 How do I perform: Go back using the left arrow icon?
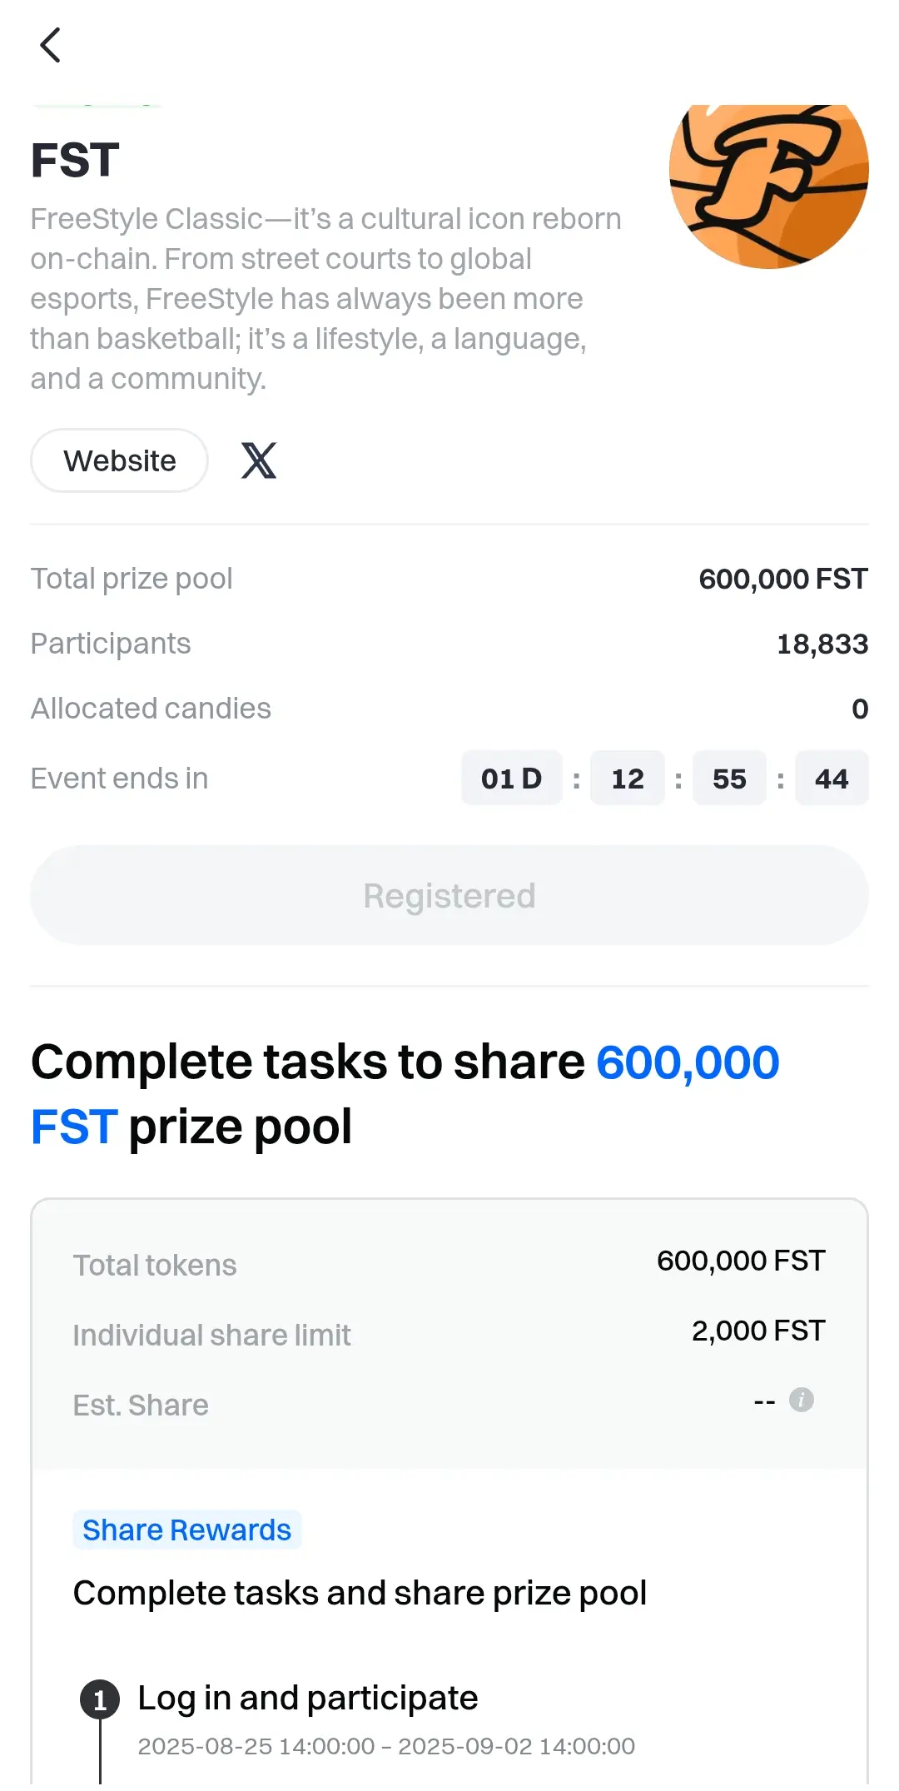coord(50,45)
